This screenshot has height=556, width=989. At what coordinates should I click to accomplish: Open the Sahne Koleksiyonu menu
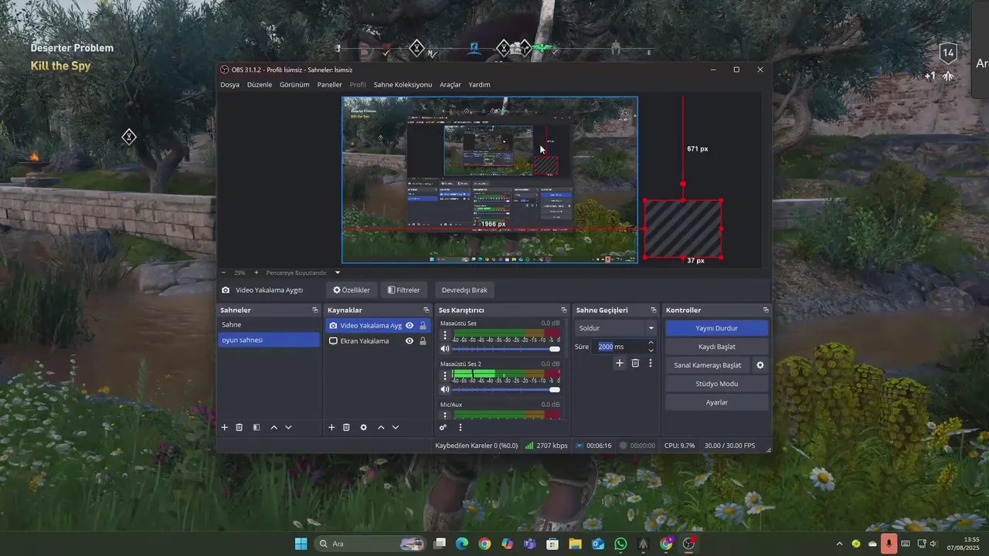coord(403,85)
